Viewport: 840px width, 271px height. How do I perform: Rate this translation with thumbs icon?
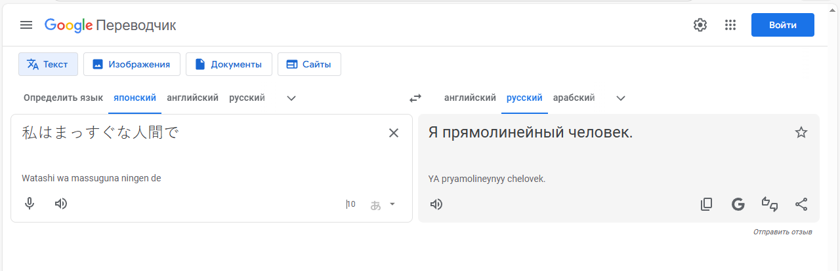click(x=770, y=204)
